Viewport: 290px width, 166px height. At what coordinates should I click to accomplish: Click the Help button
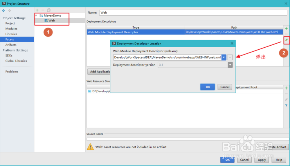(279, 160)
